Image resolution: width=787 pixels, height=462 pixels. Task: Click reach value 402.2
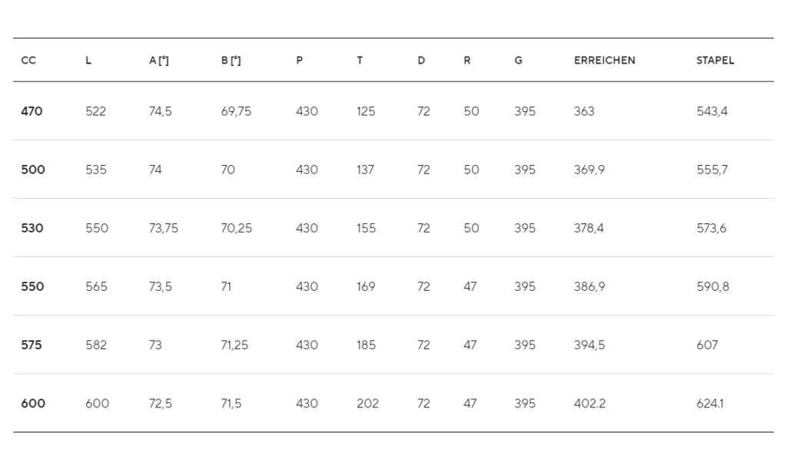[589, 404]
